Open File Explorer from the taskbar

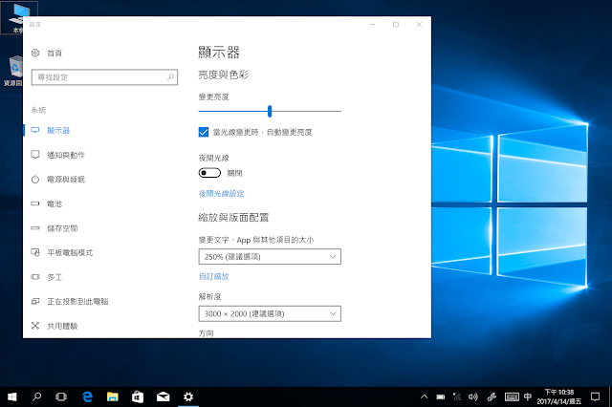[x=113, y=396]
